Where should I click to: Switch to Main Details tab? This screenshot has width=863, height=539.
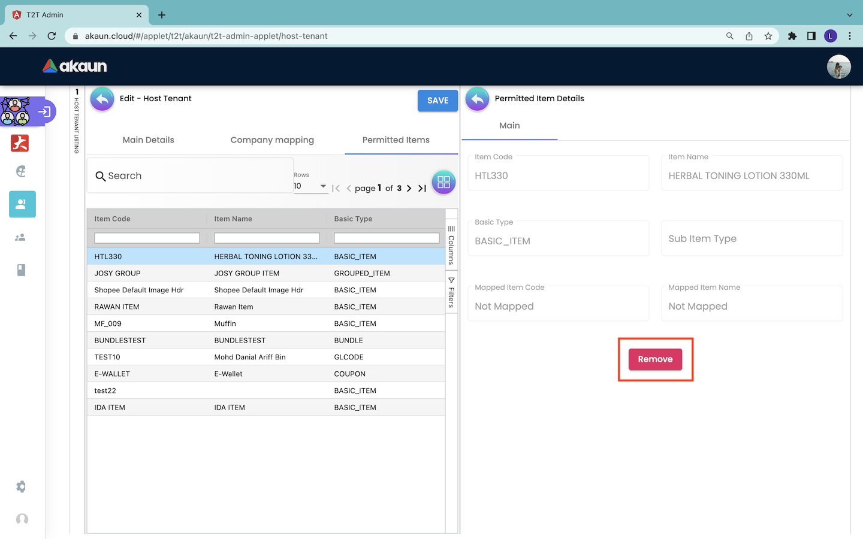click(x=148, y=140)
